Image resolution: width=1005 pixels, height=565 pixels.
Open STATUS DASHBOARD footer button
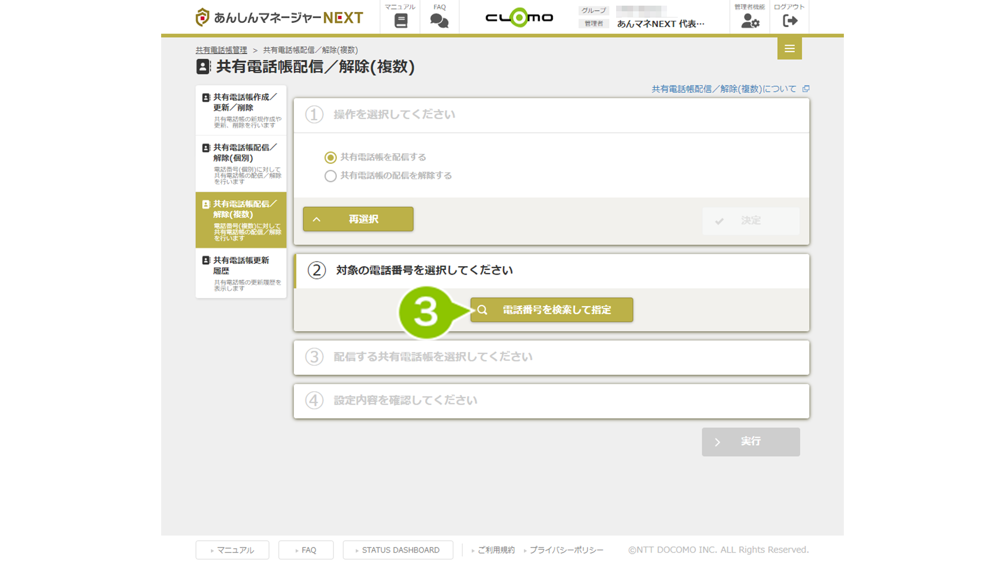click(x=398, y=550)
